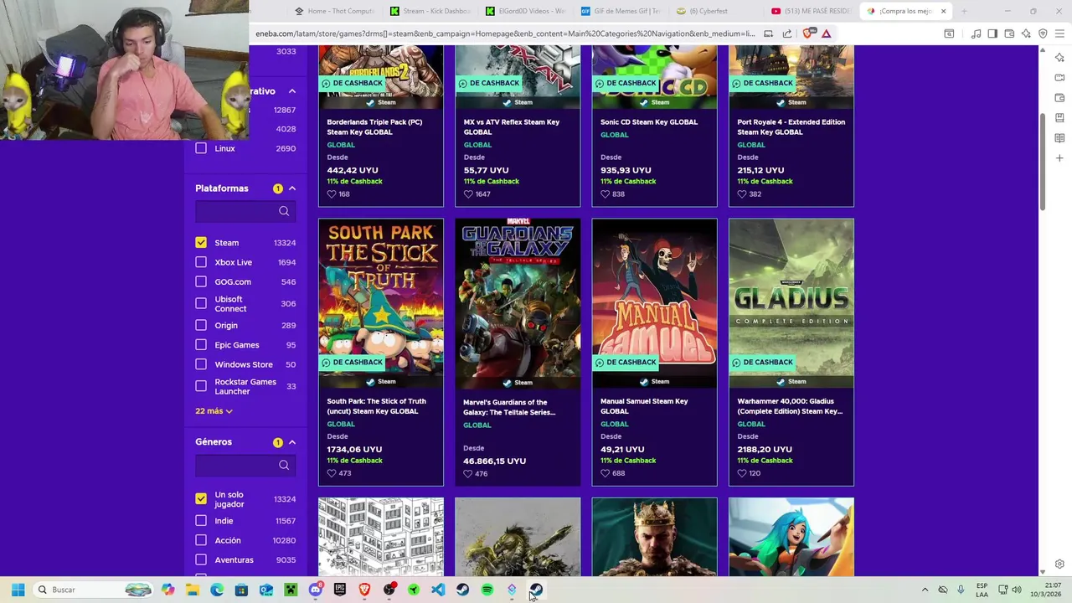Open the browser hamburger menu
This screenshot has height=603, width=1072.
click(1059, 33)
